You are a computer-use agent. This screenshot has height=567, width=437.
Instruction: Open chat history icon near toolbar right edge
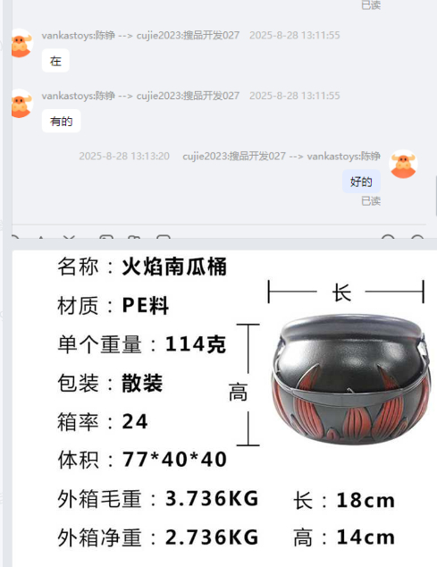pyautogui.click(x=388, y=237)
